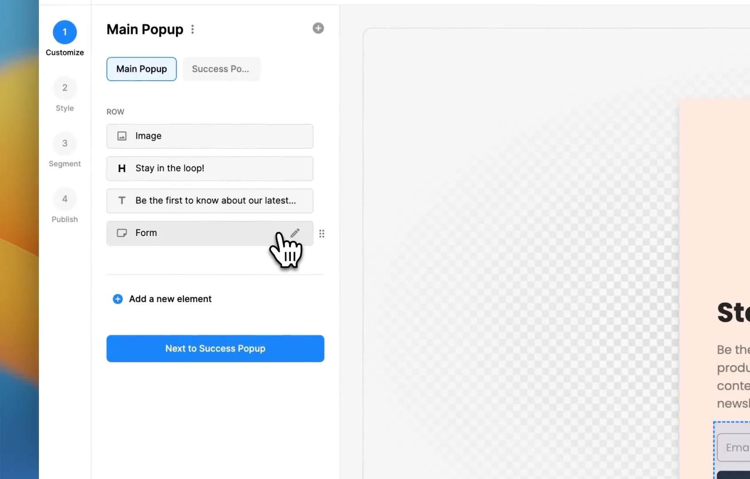Switch to the Main Popup tab
750x479 pixels.
click(x=141, y=69)
